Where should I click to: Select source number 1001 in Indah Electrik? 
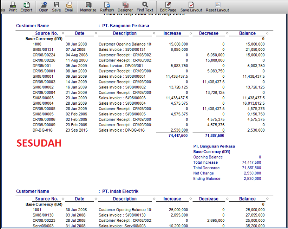pos(37,210)
